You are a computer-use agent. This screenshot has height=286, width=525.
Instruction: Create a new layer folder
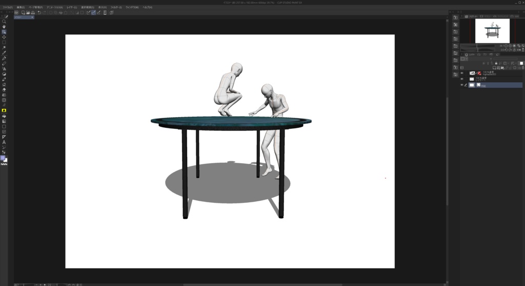pos(502,68)
